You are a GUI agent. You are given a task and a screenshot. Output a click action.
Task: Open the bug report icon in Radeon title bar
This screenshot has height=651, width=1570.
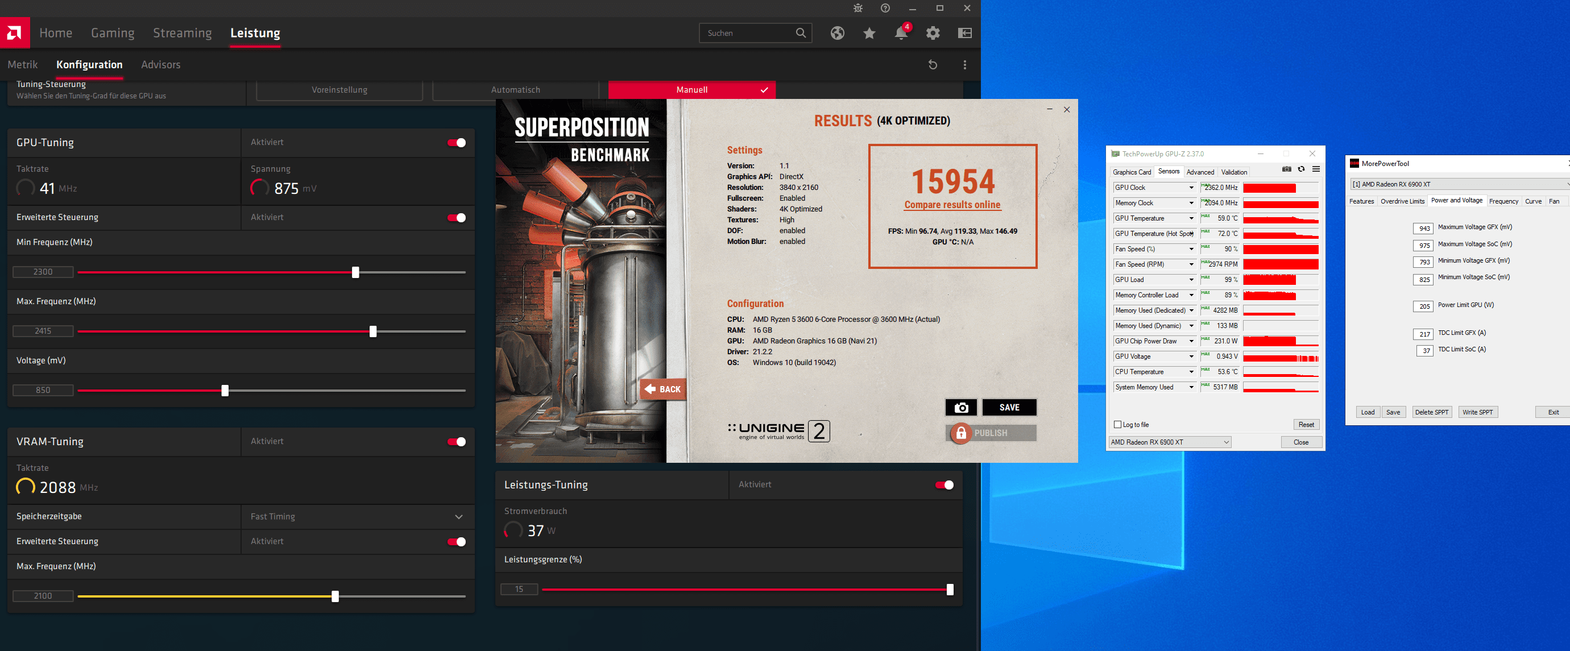858,8
